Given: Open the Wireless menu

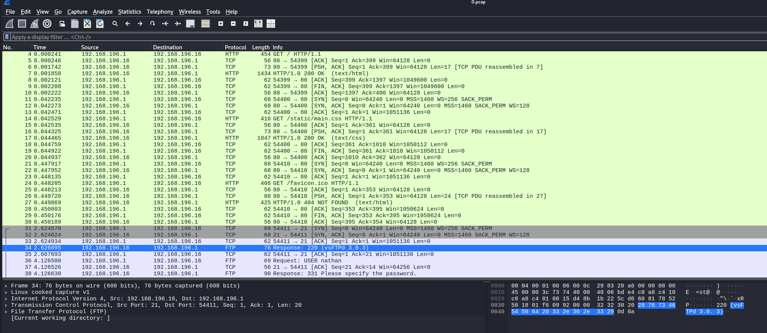Looking at the screenshot, I should [190, 12].
